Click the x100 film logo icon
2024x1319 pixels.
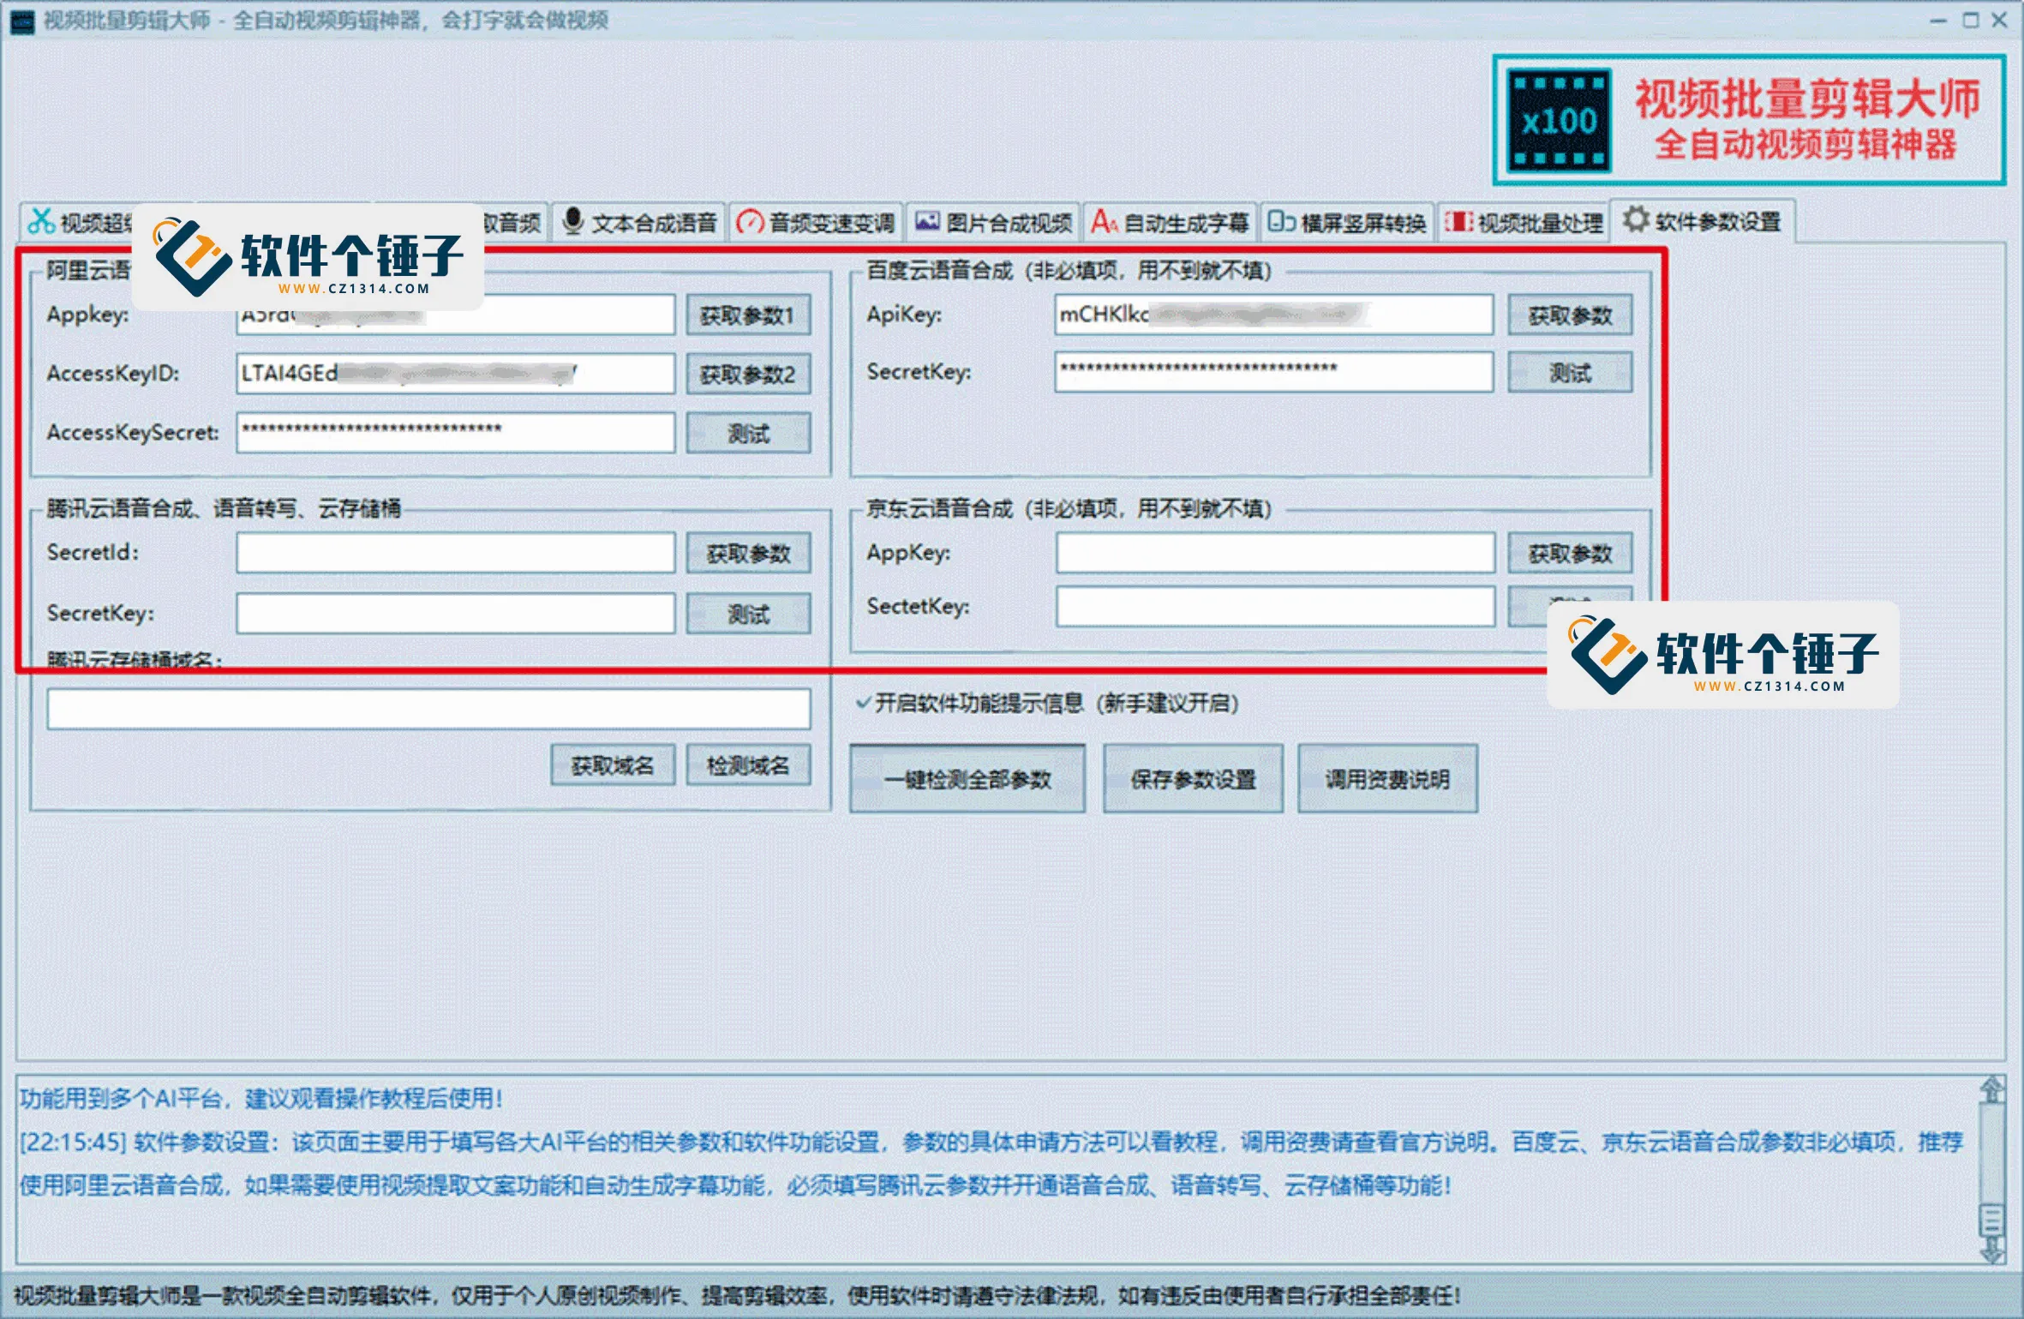click(x=1559, y=120)
